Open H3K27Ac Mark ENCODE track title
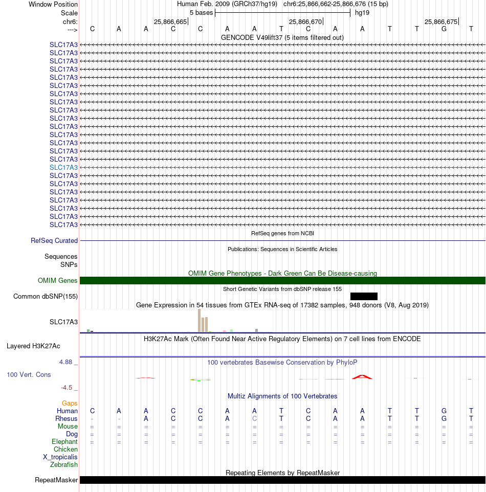 (x=282, y=339)
